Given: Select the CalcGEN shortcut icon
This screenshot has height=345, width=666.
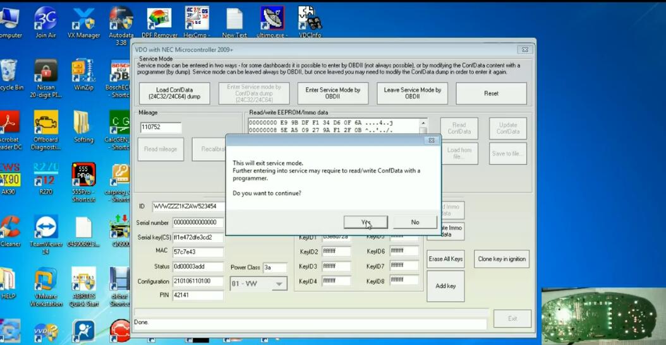Looking at the screenshot, I should click(119, 131).
